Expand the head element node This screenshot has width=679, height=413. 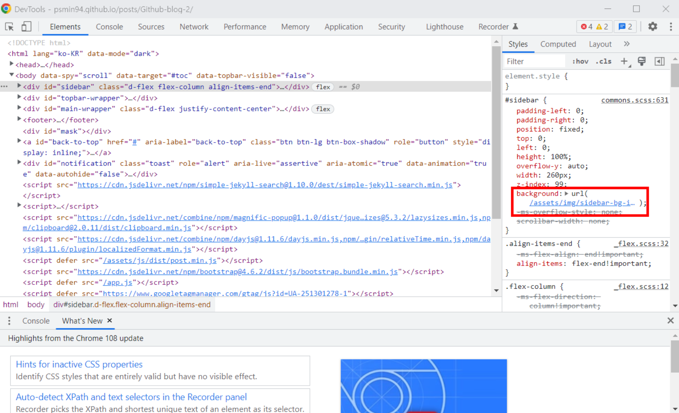[11, 64]
